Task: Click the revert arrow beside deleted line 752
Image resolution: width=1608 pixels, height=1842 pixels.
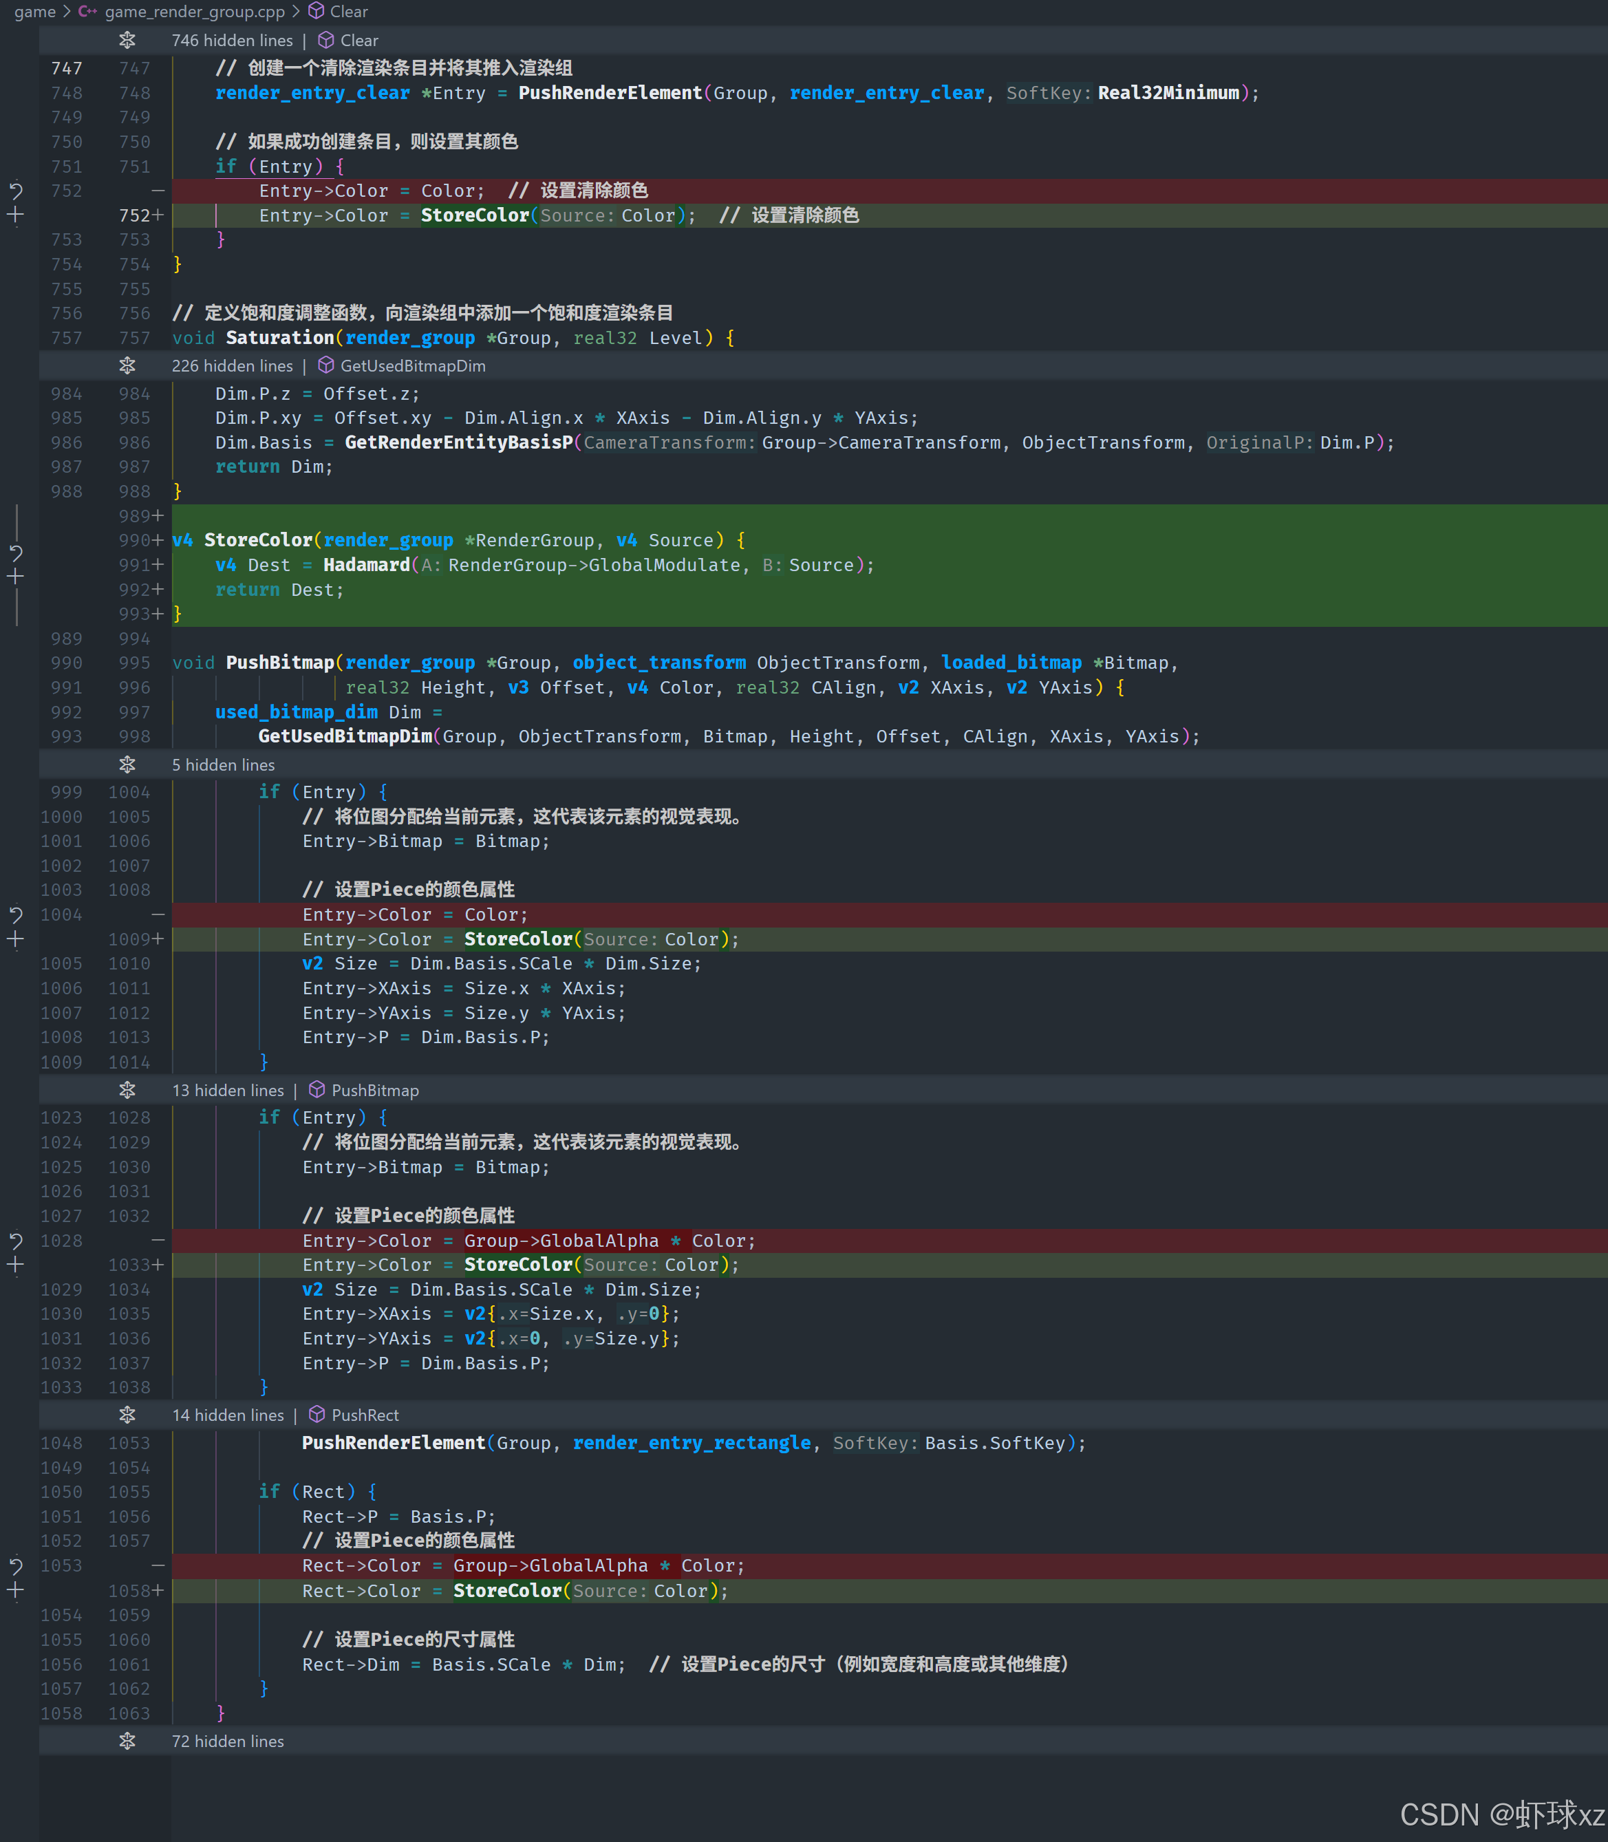Action: 15,190
